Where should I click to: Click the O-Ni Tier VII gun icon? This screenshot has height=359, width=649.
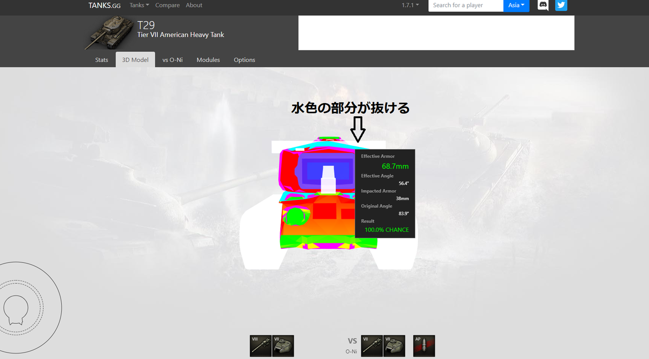372,346
